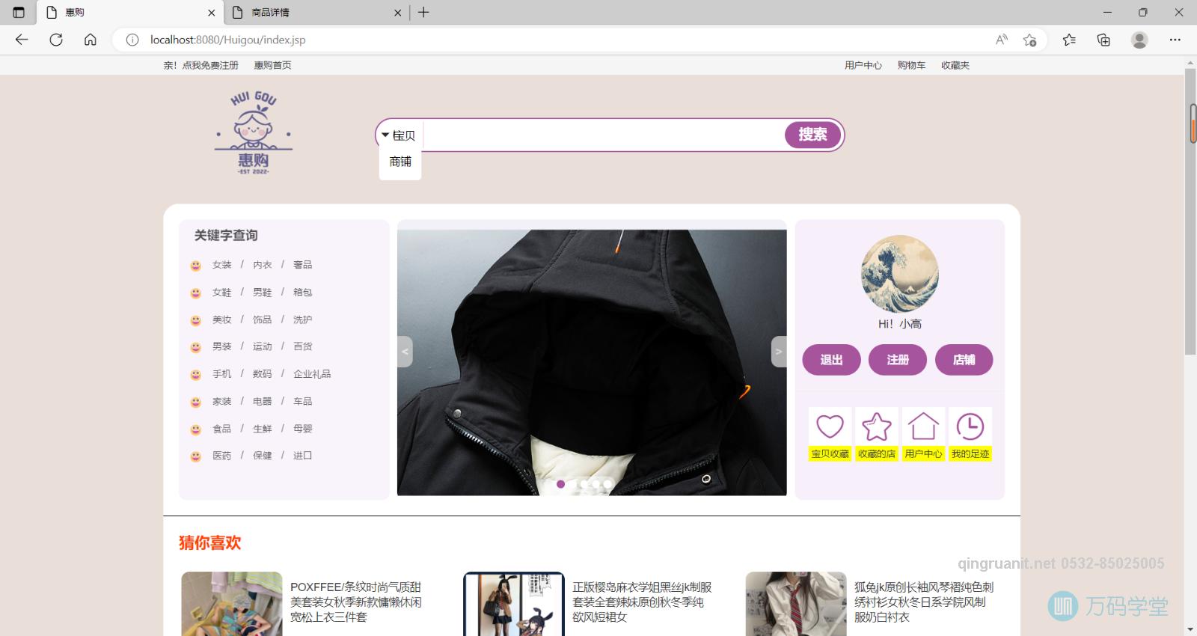The width and height of the screenshot is (1197, 636).
Task: Close the 商品详情 tab
Action: (x=397, y=13)
